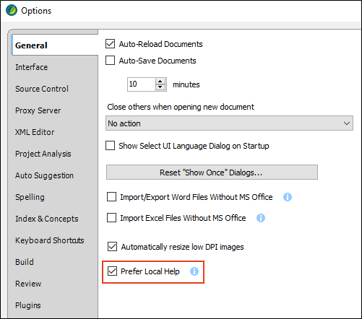Click the auto-save minutes input field
The image size is (362, 319).
coord(142,84)
